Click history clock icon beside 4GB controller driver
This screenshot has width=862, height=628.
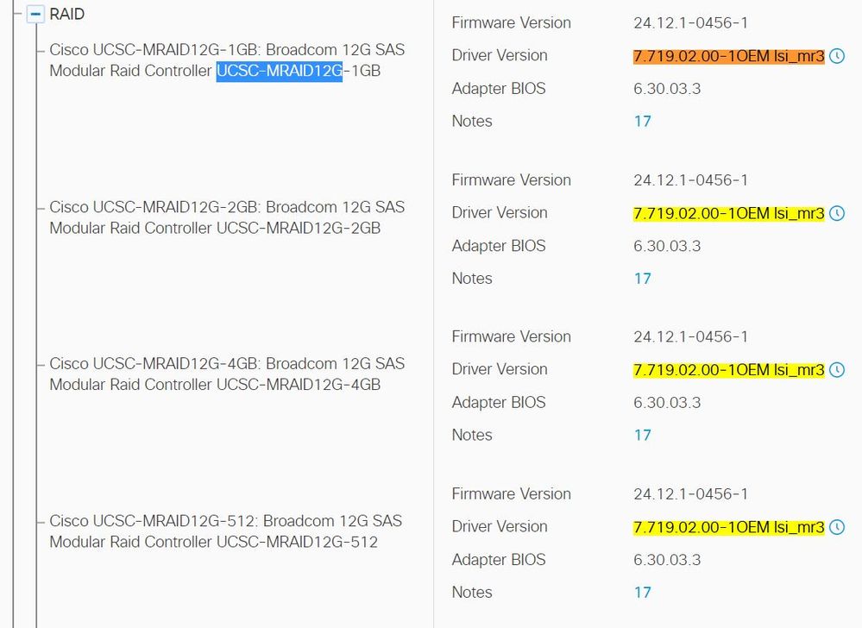coord(837,370)
